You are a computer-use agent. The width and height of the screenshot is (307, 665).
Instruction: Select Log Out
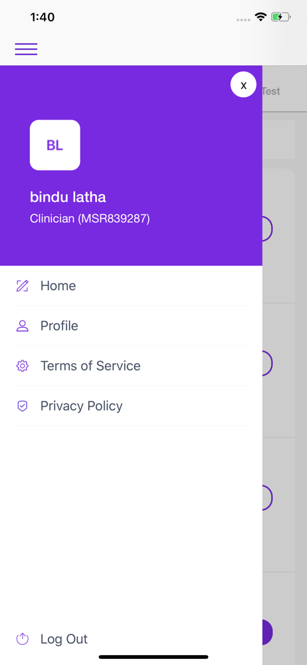tap(64, 638)
